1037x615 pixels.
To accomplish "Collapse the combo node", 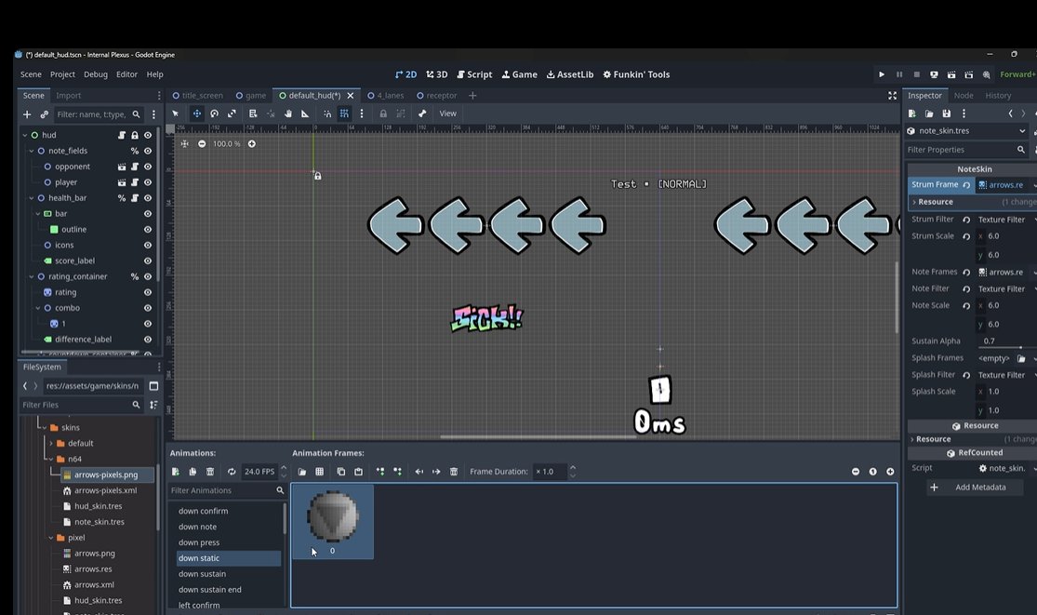I will click(x=38, y=308).
